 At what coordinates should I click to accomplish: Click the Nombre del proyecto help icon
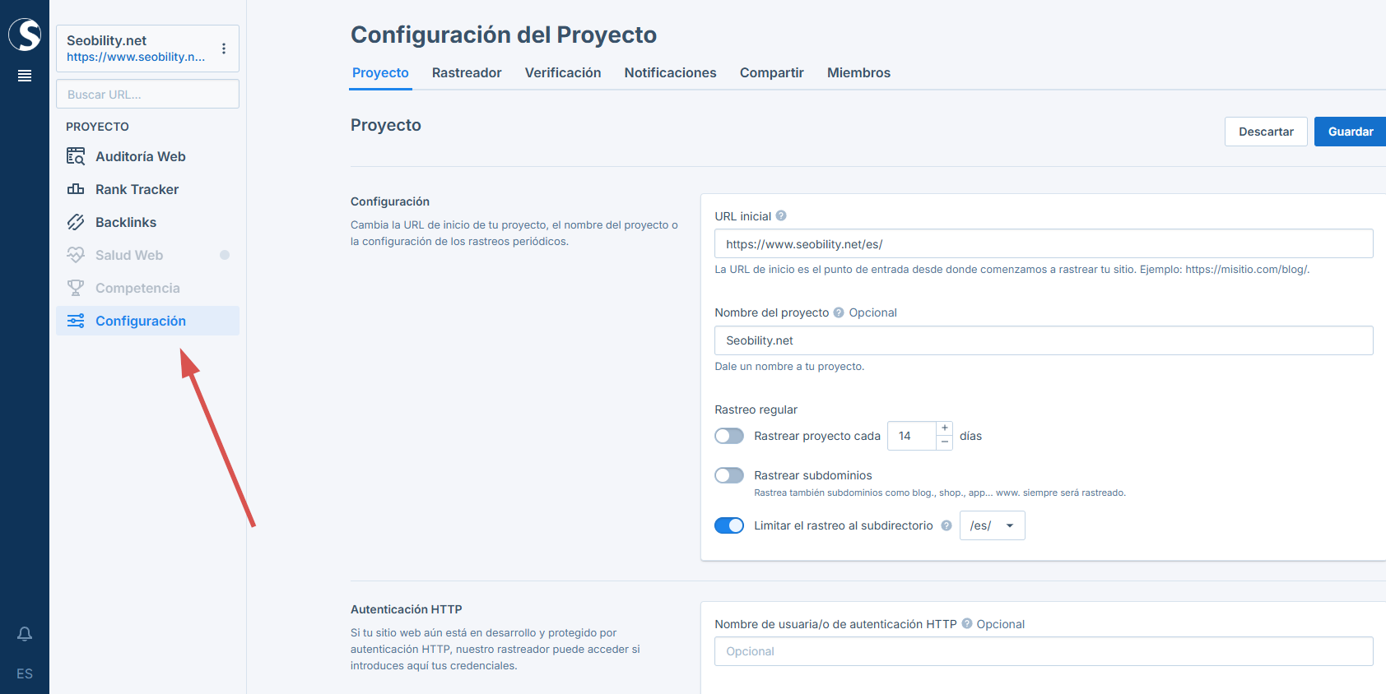click(839, 312)
